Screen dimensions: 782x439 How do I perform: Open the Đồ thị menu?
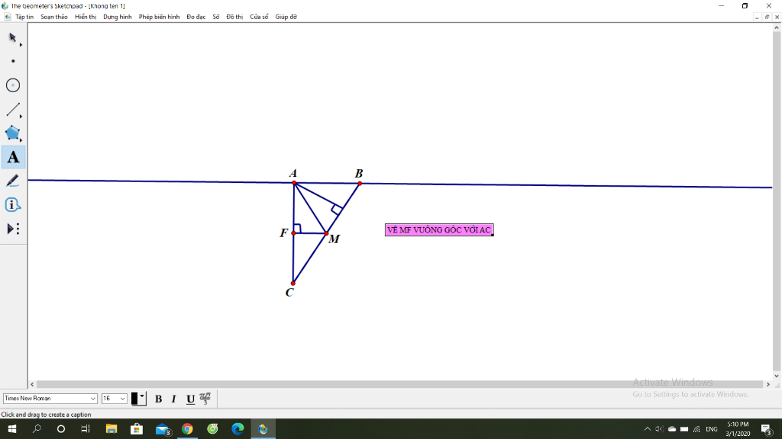tap(234, 17)
